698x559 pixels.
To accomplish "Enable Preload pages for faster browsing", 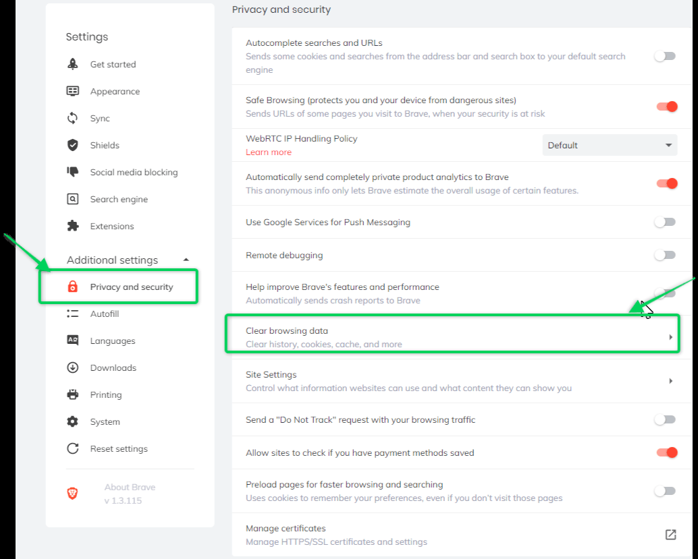I will click(x=665, y=491).
